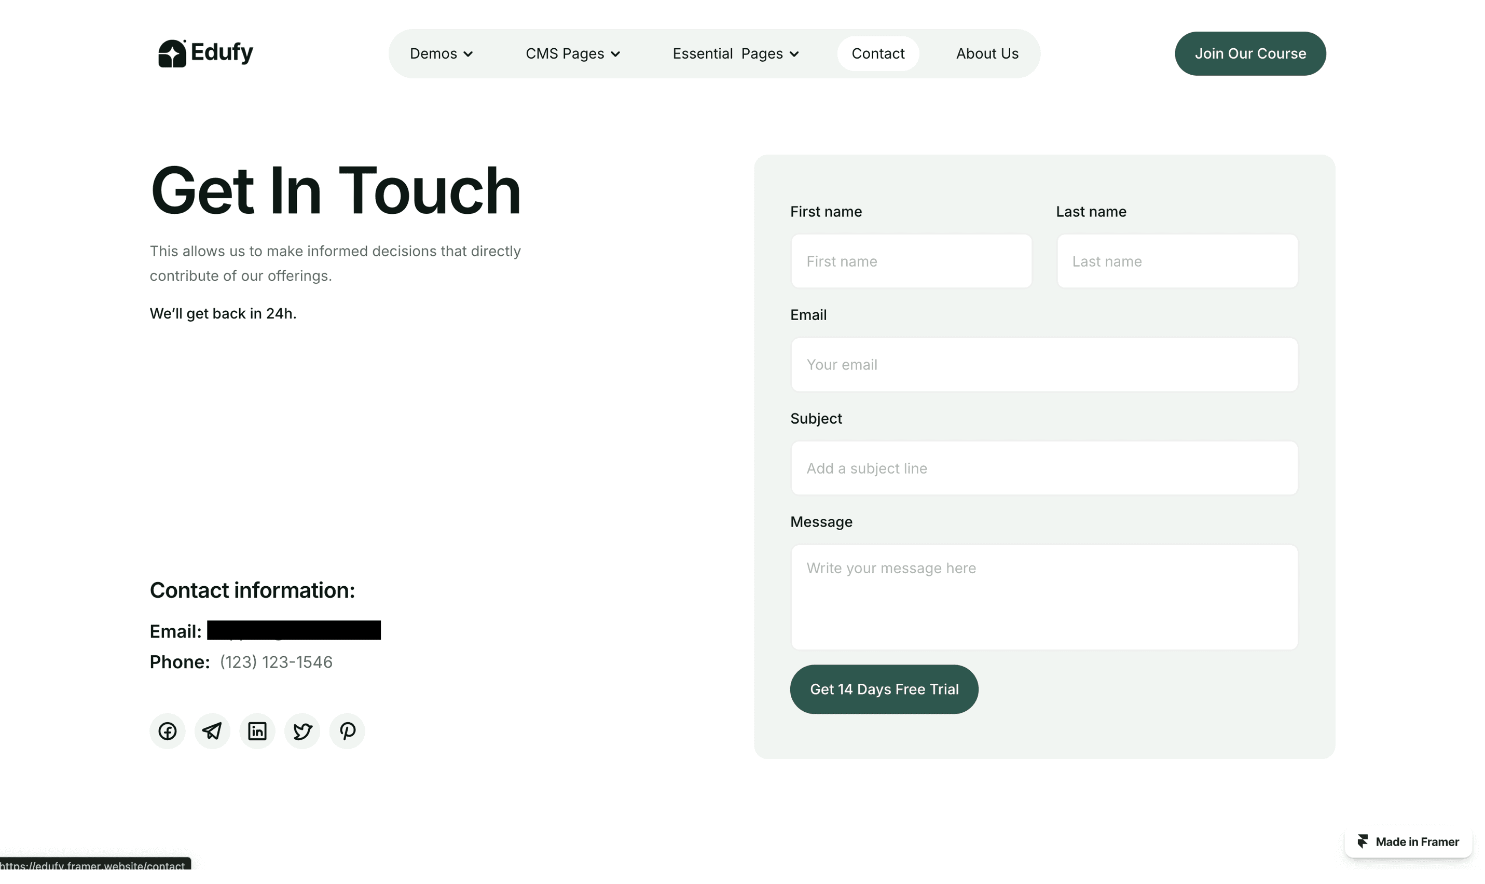Click the Join Our Course button
Screen dimensions: 1485x884
pos(1250,53)
